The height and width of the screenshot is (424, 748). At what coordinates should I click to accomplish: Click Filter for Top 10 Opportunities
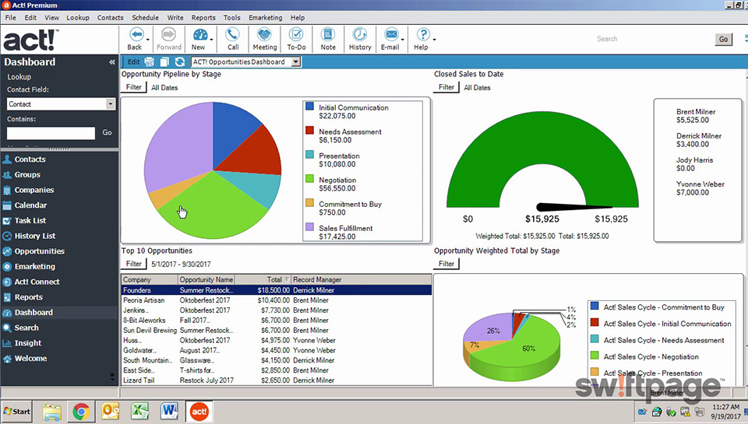tap(133, 264)
